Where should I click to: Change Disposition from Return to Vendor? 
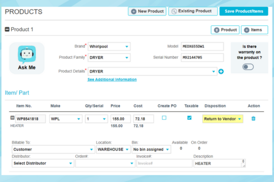point(223,119)
